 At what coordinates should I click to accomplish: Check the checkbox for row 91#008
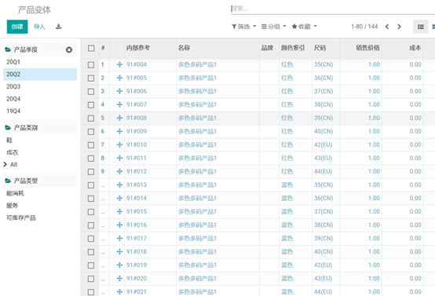tap(91, 119)
